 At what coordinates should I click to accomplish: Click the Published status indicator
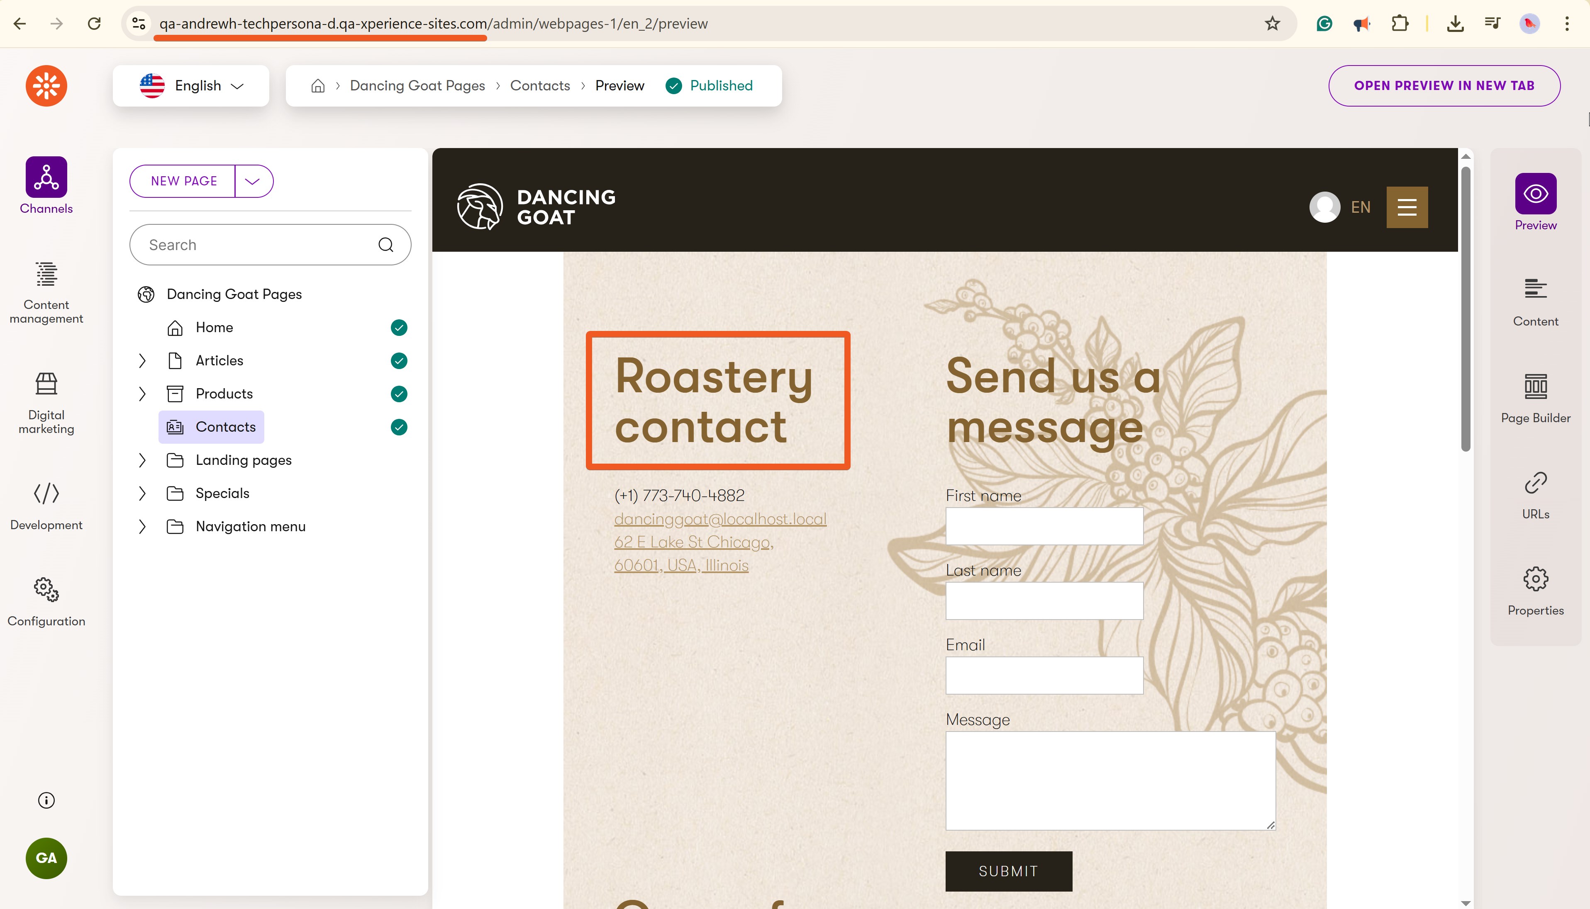coord(710,85)
